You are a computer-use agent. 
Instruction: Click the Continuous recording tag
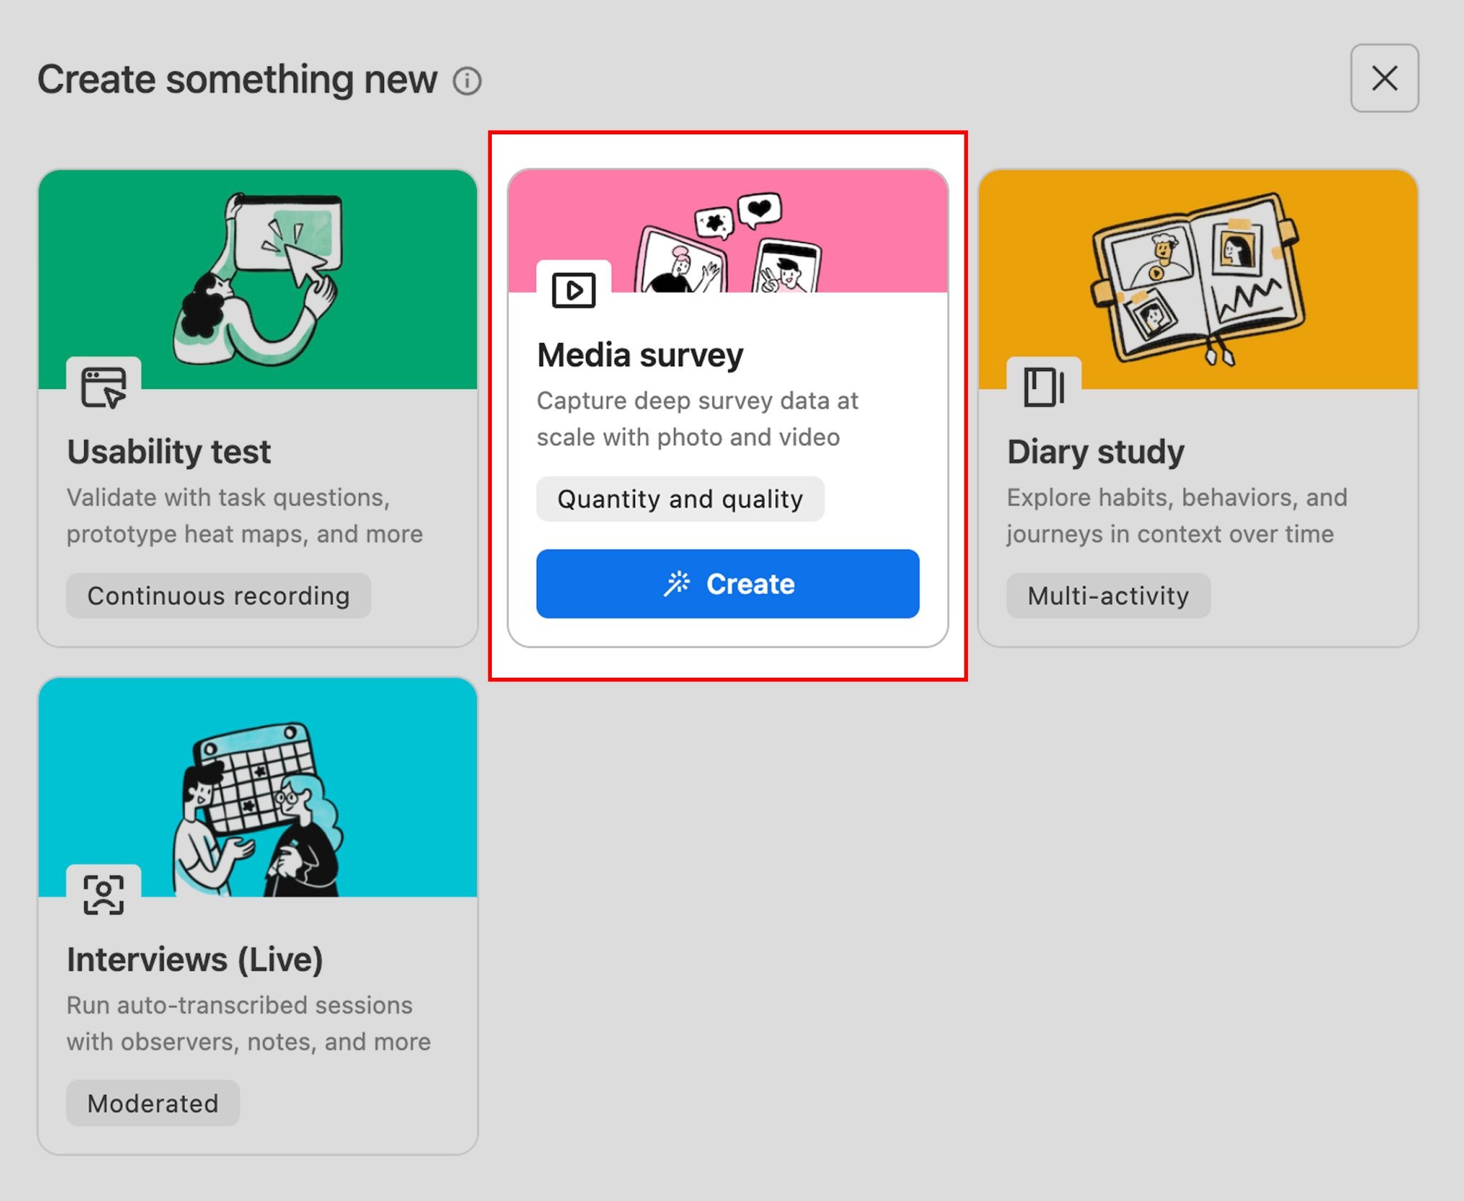pos(219,595)
